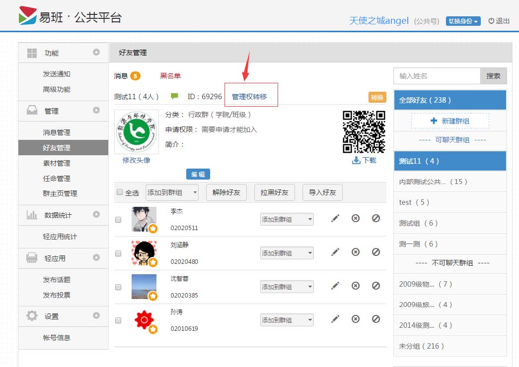Screen dimensions: 519x367
Task: Click the block icon for 李杰
Action: pos(376,218)
